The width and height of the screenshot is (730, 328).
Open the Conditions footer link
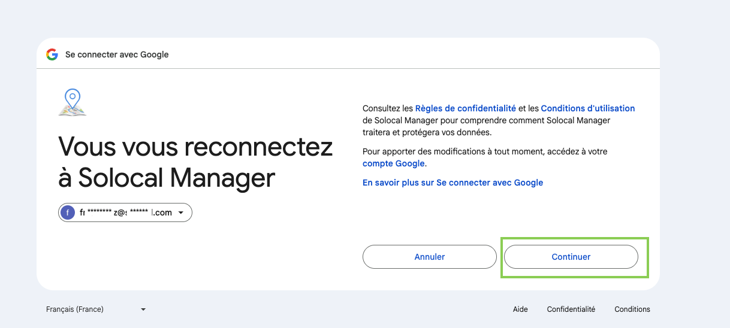632,309
